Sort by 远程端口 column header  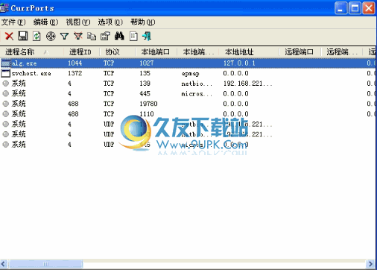pos(300,52)
